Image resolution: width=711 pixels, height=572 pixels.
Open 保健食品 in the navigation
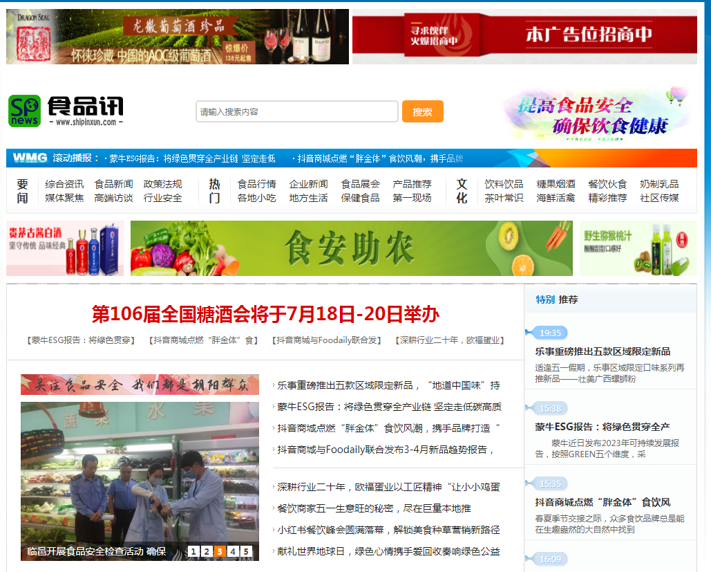pos(361,198)
